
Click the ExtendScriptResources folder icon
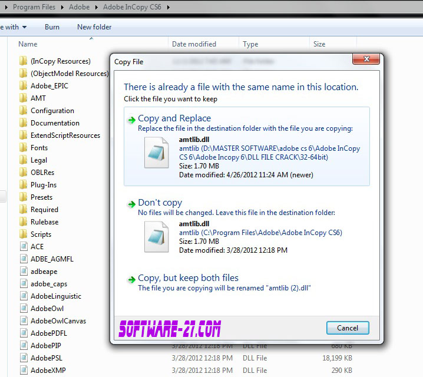(23, 135)
